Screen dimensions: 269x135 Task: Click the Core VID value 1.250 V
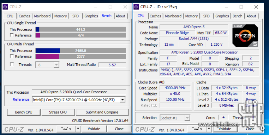[x=217, y=44]
